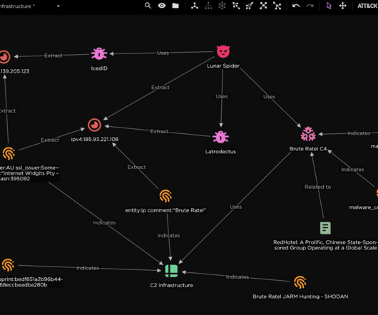Click the search magnifier icon

point(148,6)
